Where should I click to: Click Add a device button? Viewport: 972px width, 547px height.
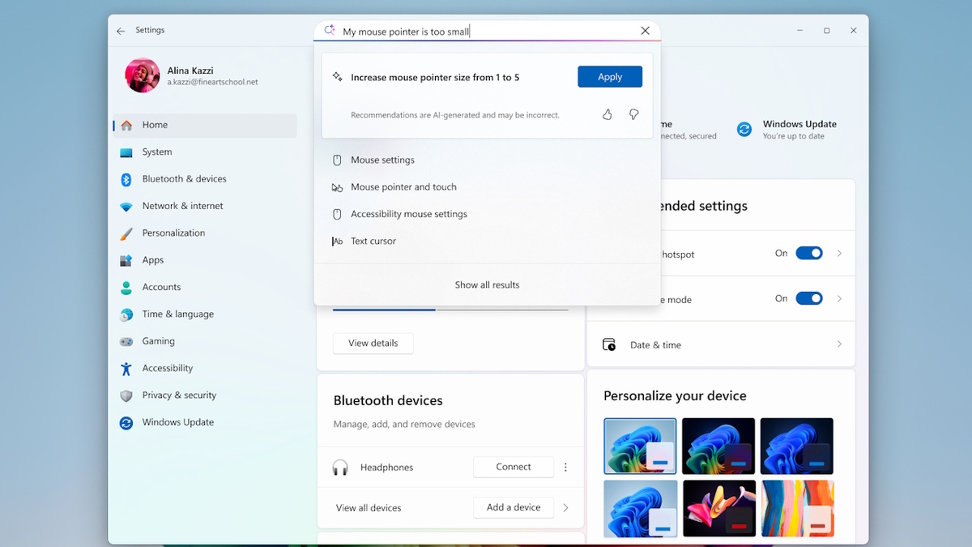(514, 508)
